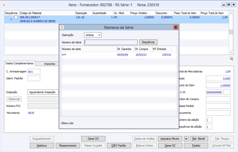Click the small field right of N.C.M.

click(x=227, y=92)
